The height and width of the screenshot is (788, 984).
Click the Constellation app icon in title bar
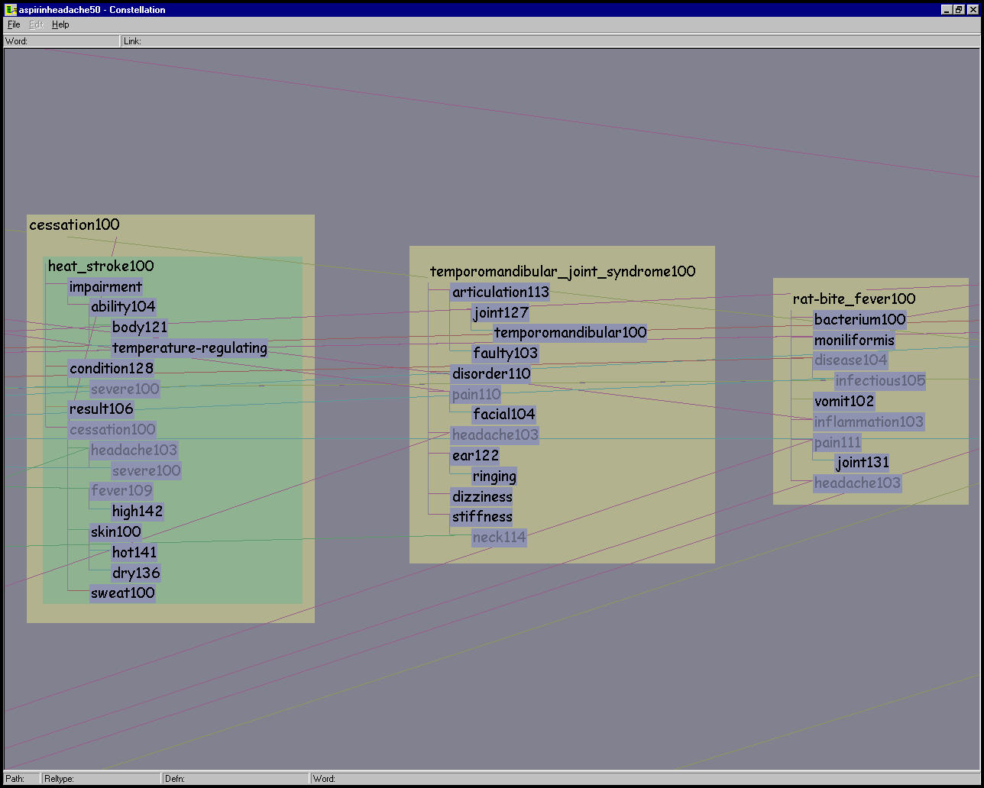11,10
